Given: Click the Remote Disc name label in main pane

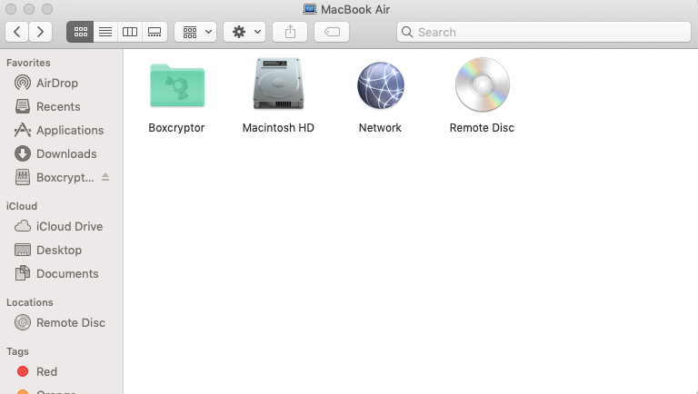Looking at the screenshot, I should (482, 128).
